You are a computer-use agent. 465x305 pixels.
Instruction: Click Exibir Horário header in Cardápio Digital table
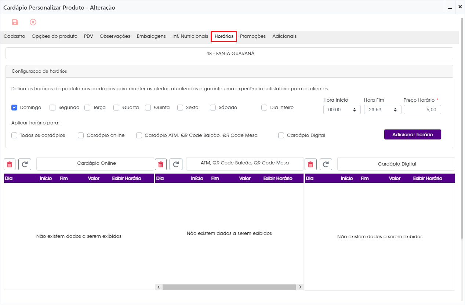coord(428,178)
